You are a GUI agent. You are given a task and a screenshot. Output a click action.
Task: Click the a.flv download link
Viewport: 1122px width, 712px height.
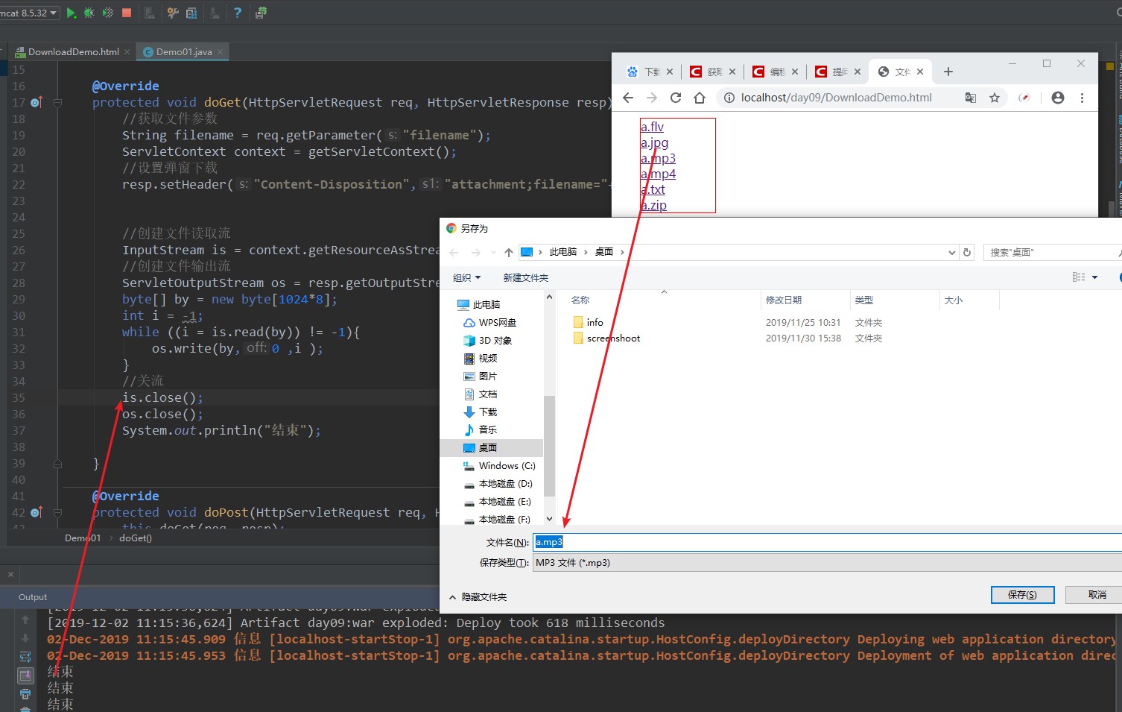(x=652, y=127)
